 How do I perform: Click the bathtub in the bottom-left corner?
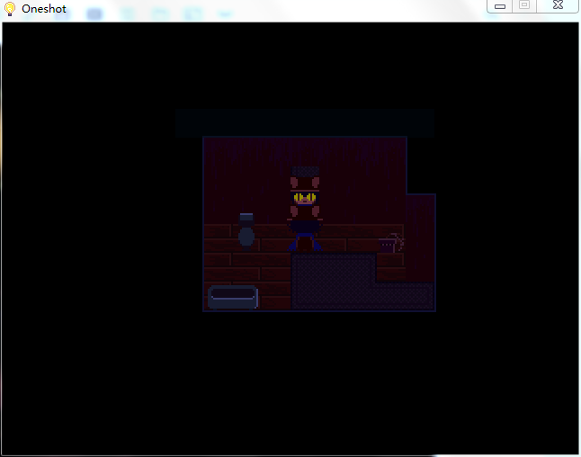click(x=233, y=297)
